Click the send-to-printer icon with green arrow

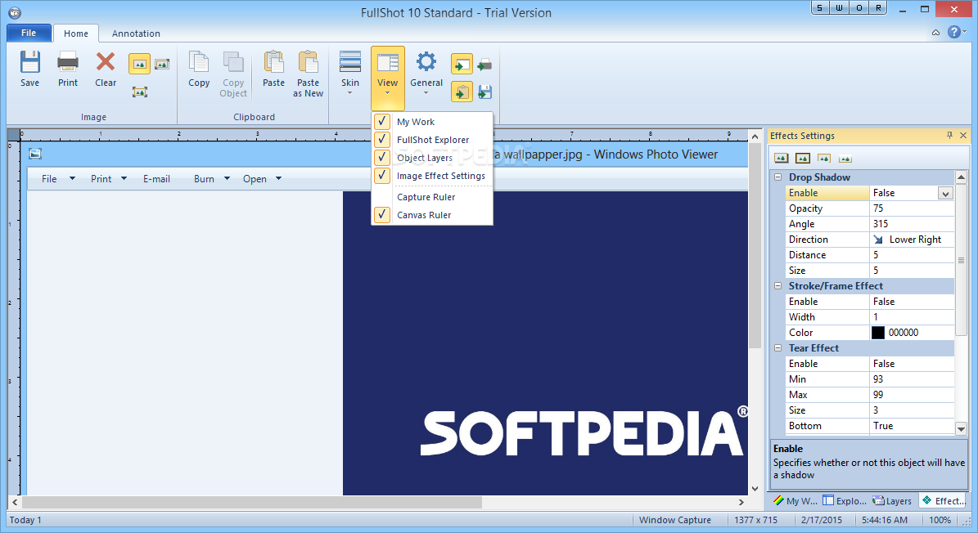[x=484, y=64]
